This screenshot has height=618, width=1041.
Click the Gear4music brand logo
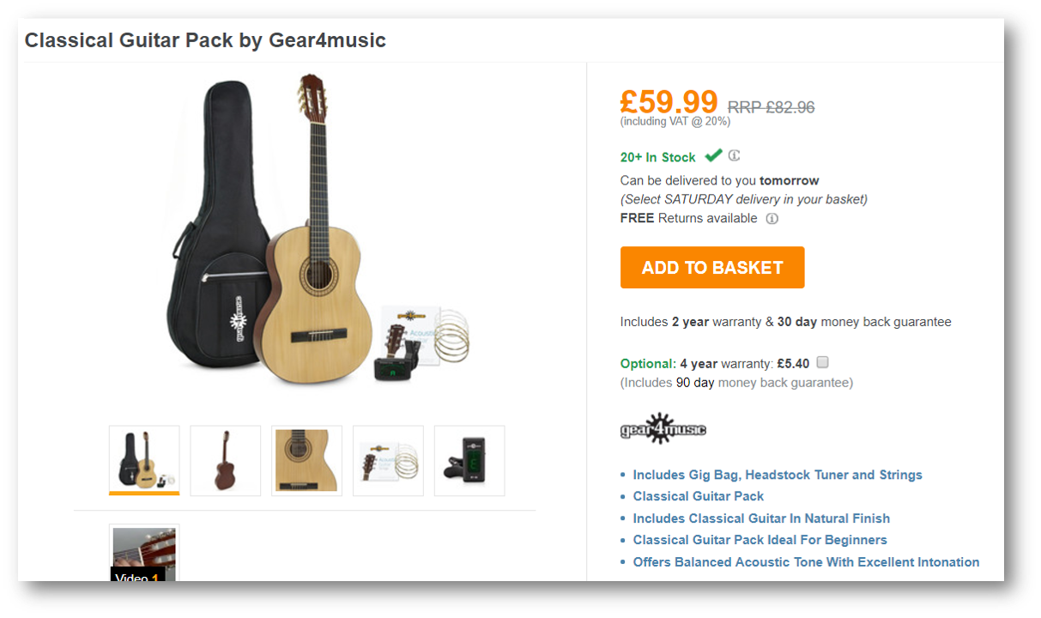(x=663, y=429)
